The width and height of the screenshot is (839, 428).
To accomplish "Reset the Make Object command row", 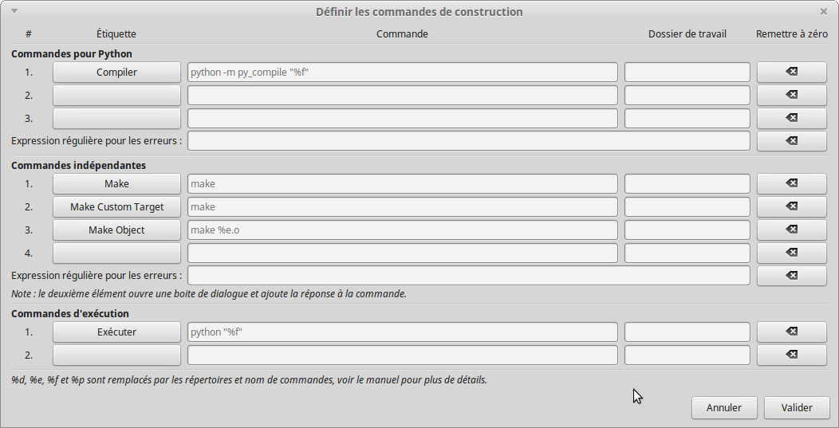I will 791,230.
